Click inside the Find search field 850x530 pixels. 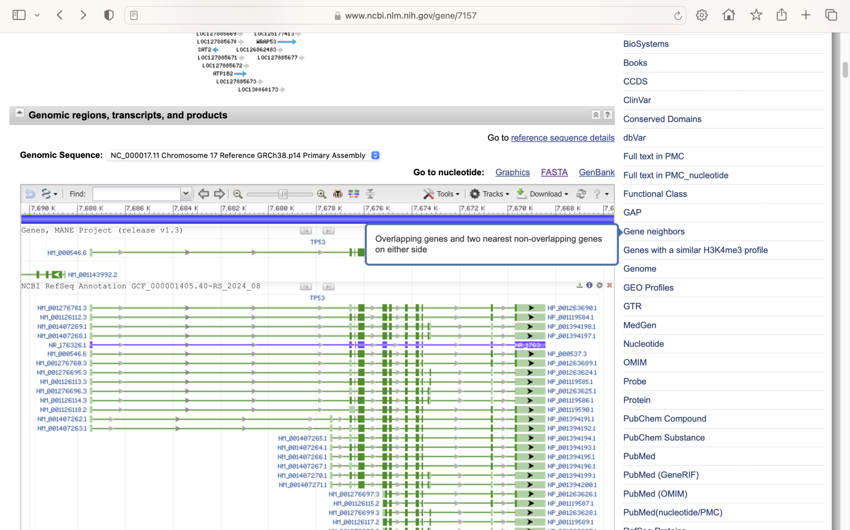137,193
